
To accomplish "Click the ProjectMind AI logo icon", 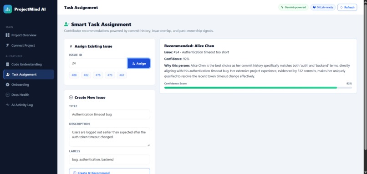I will coord(7,9).
